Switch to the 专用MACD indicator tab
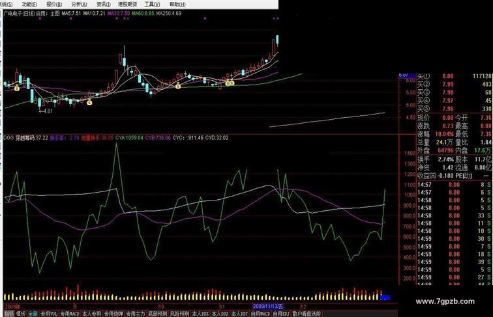The image size is (493, 317). click(70, 314)
